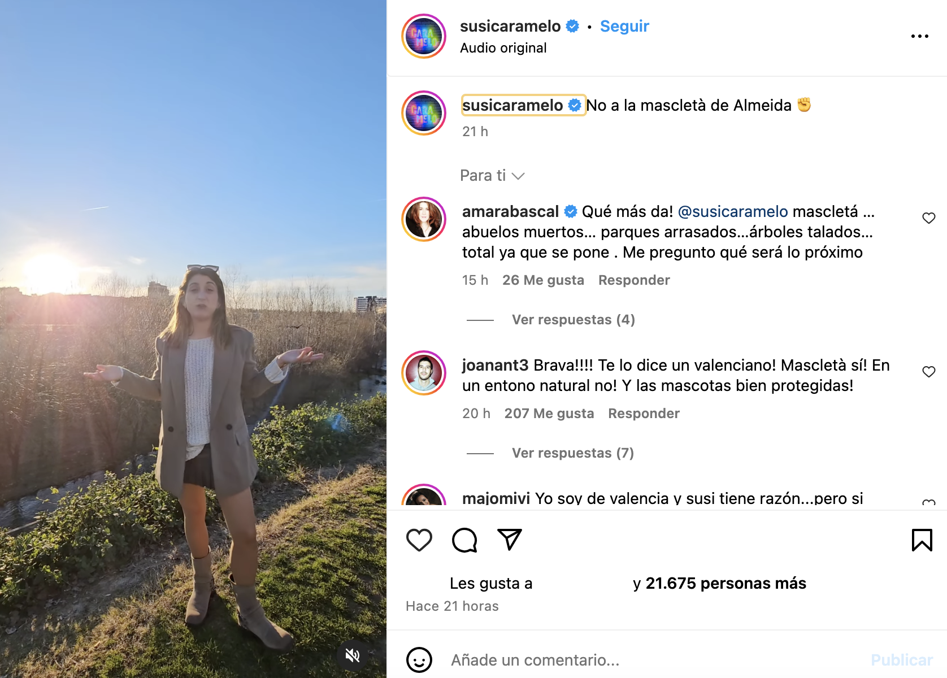This screenshot has width=947, height=678.
Task: Open the Audio original link
Action: (x=503, y=48)
